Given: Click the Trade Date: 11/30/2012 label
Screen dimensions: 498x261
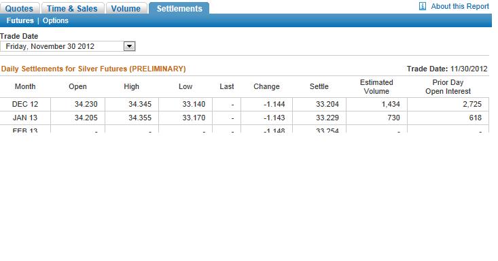Looking at the screenshot, I should click(x=447, y=69).
